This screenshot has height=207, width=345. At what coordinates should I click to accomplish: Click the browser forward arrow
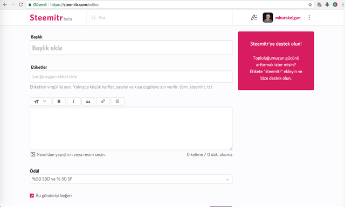tap(13, 4)
